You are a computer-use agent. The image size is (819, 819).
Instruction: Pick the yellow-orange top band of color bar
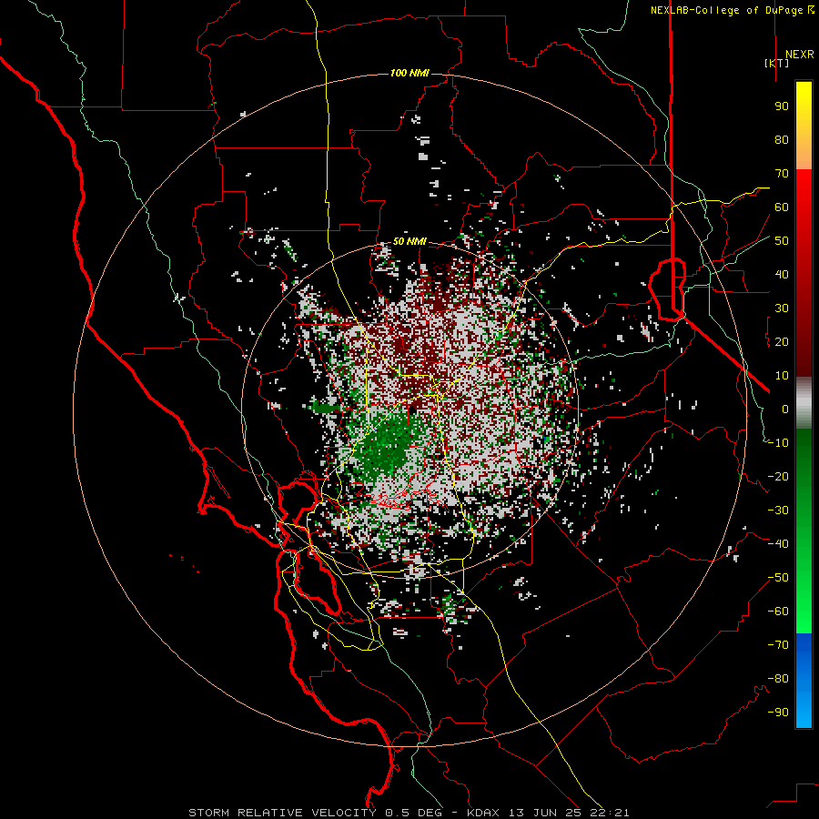804,126
